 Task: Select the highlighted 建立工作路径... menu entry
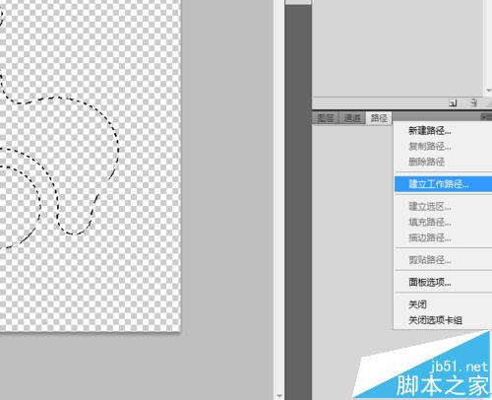click(x=443, y=184)
